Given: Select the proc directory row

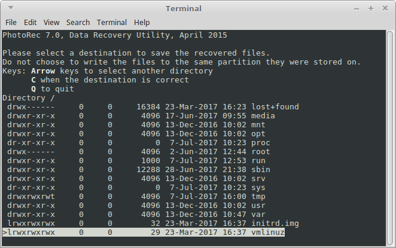Looking at the screenshot, I should pos(138,143).
